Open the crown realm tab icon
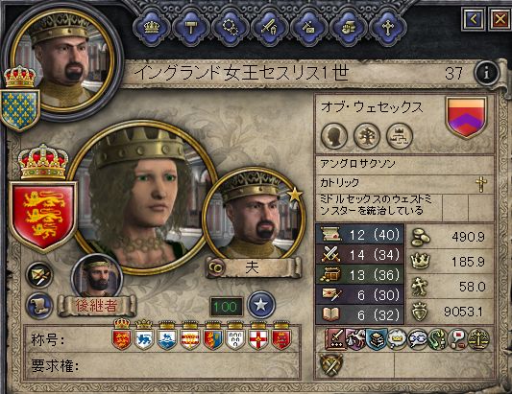Image resolution: width=512 pixels, height=394 pixels. coord(152,28)
